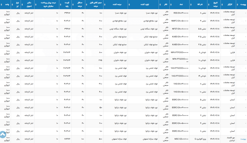Sort by درصد پیش پرداخت سفارش خرید arrow icon
Viewport: 247px width, 143px height.
coord(36,5)
